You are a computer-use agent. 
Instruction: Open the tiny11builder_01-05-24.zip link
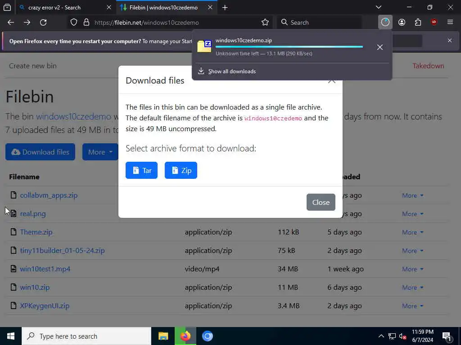coord(62,251)
